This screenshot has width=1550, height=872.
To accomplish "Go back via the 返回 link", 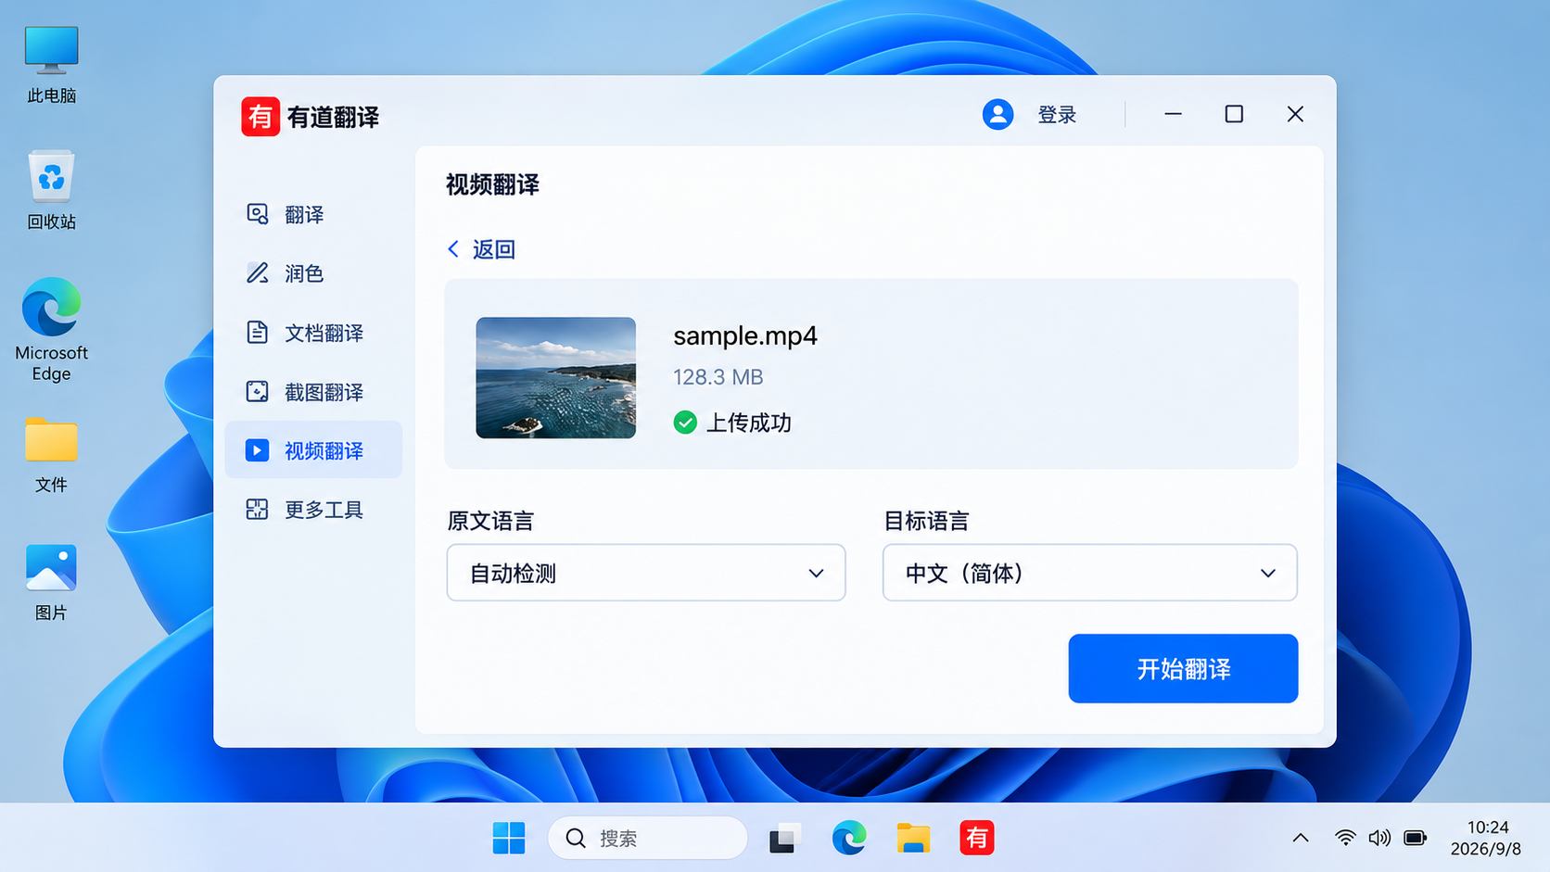I will [x=481, y=249].
